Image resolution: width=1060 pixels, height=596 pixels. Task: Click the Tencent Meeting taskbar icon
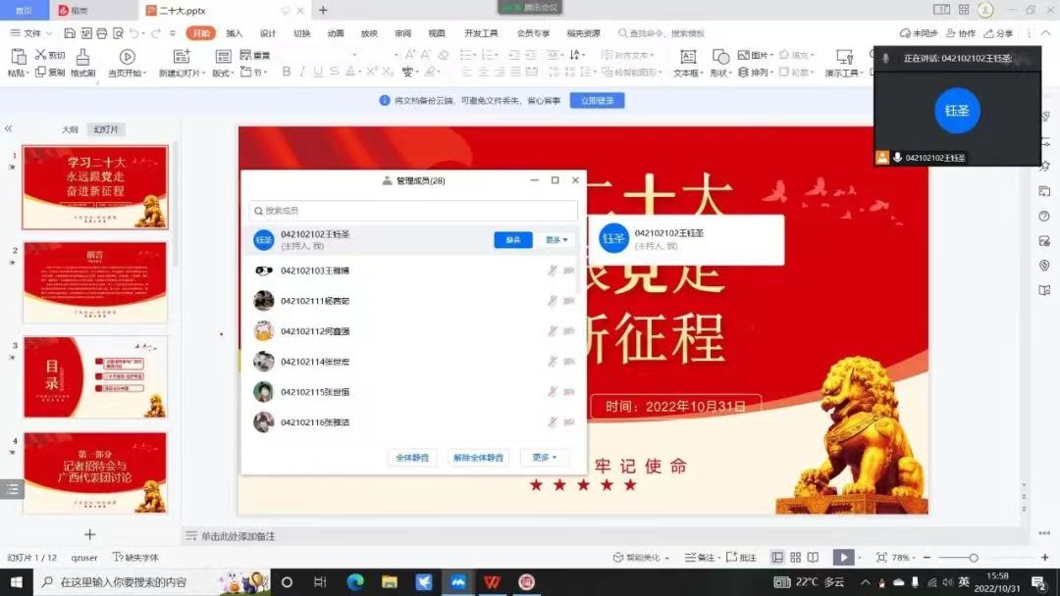coord(457,581)
